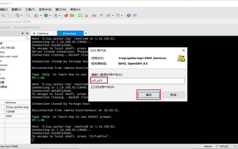238x149 pixels.
Task: Click the username input field with u0_a33
Action: [x=138, y=81]
